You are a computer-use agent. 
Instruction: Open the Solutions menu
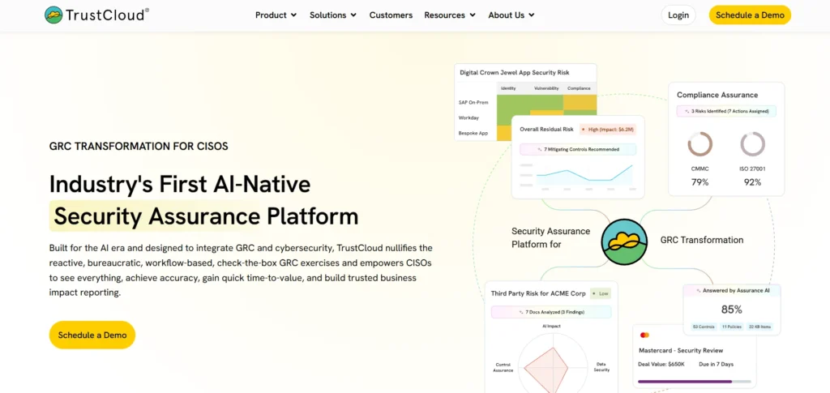(333, 15)
